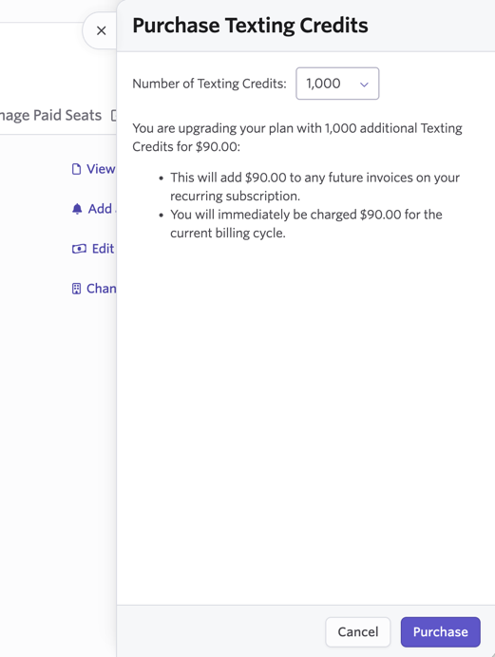
Task: Click the 'This will add $90.00' bullet text
Action: pyautogui.click(x=314, y=187)
